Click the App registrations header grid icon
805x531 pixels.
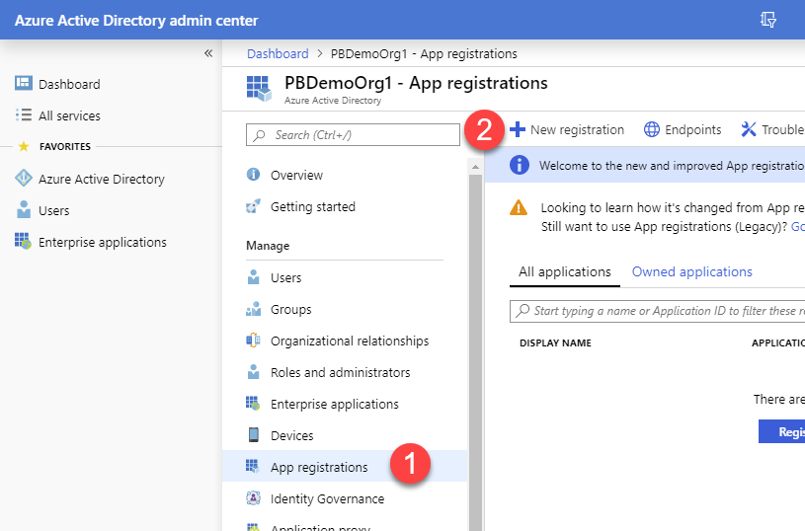(259, 89)
